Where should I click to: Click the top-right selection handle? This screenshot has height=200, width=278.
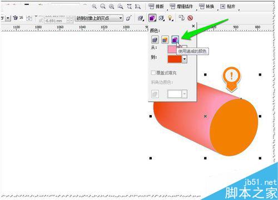click(260, 74)
